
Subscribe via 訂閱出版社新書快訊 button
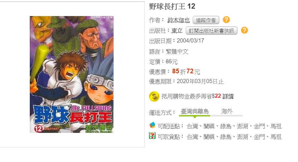pos(211,31)
